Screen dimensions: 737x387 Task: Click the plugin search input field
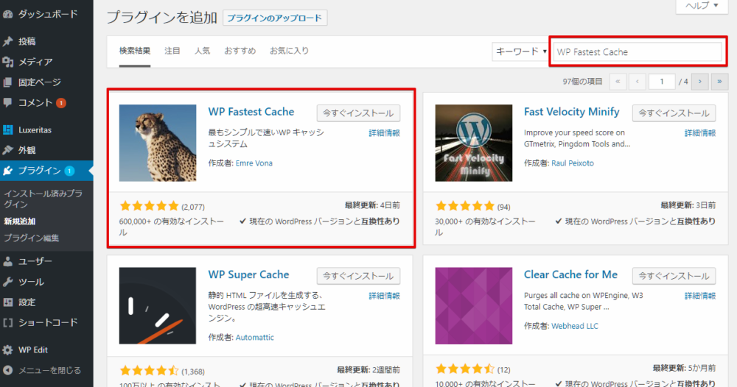pos(636,52)
